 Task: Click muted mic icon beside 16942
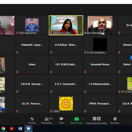click(x=51, y=111)
